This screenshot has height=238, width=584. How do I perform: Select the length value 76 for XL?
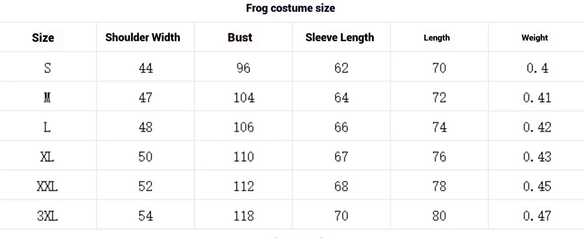click(x=439, y=157)
